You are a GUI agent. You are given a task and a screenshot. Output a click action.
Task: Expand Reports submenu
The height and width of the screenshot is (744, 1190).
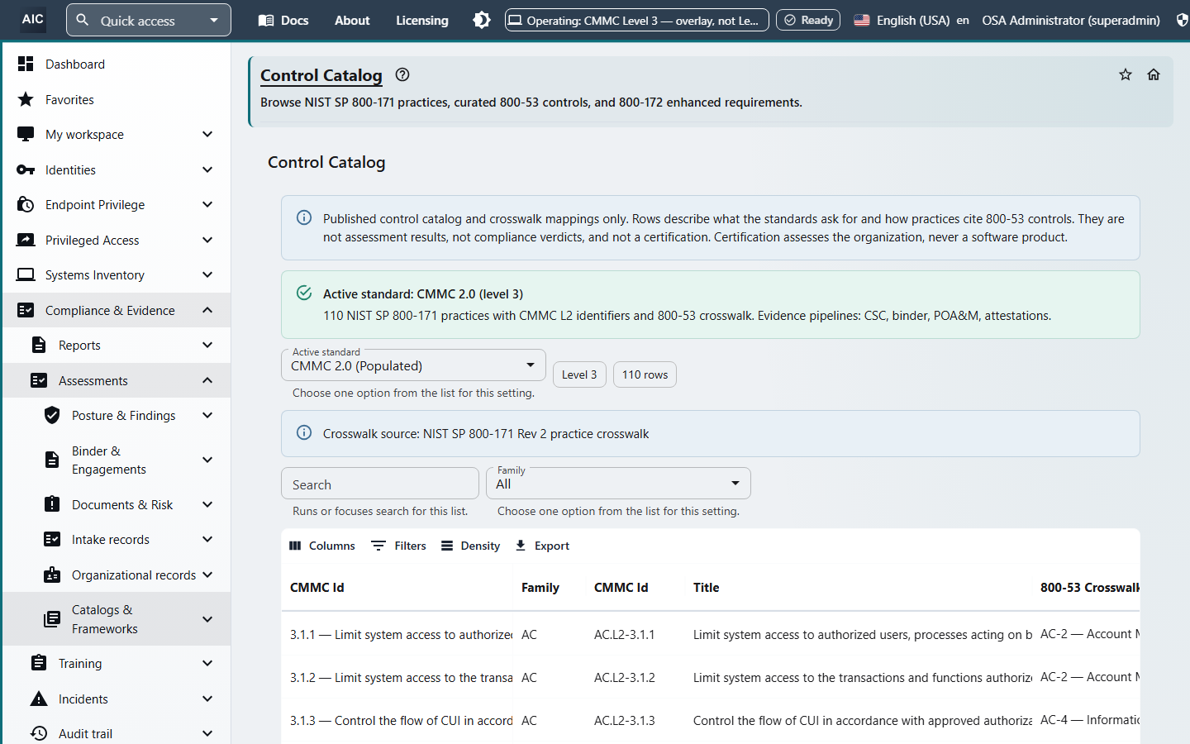(116, 345)
